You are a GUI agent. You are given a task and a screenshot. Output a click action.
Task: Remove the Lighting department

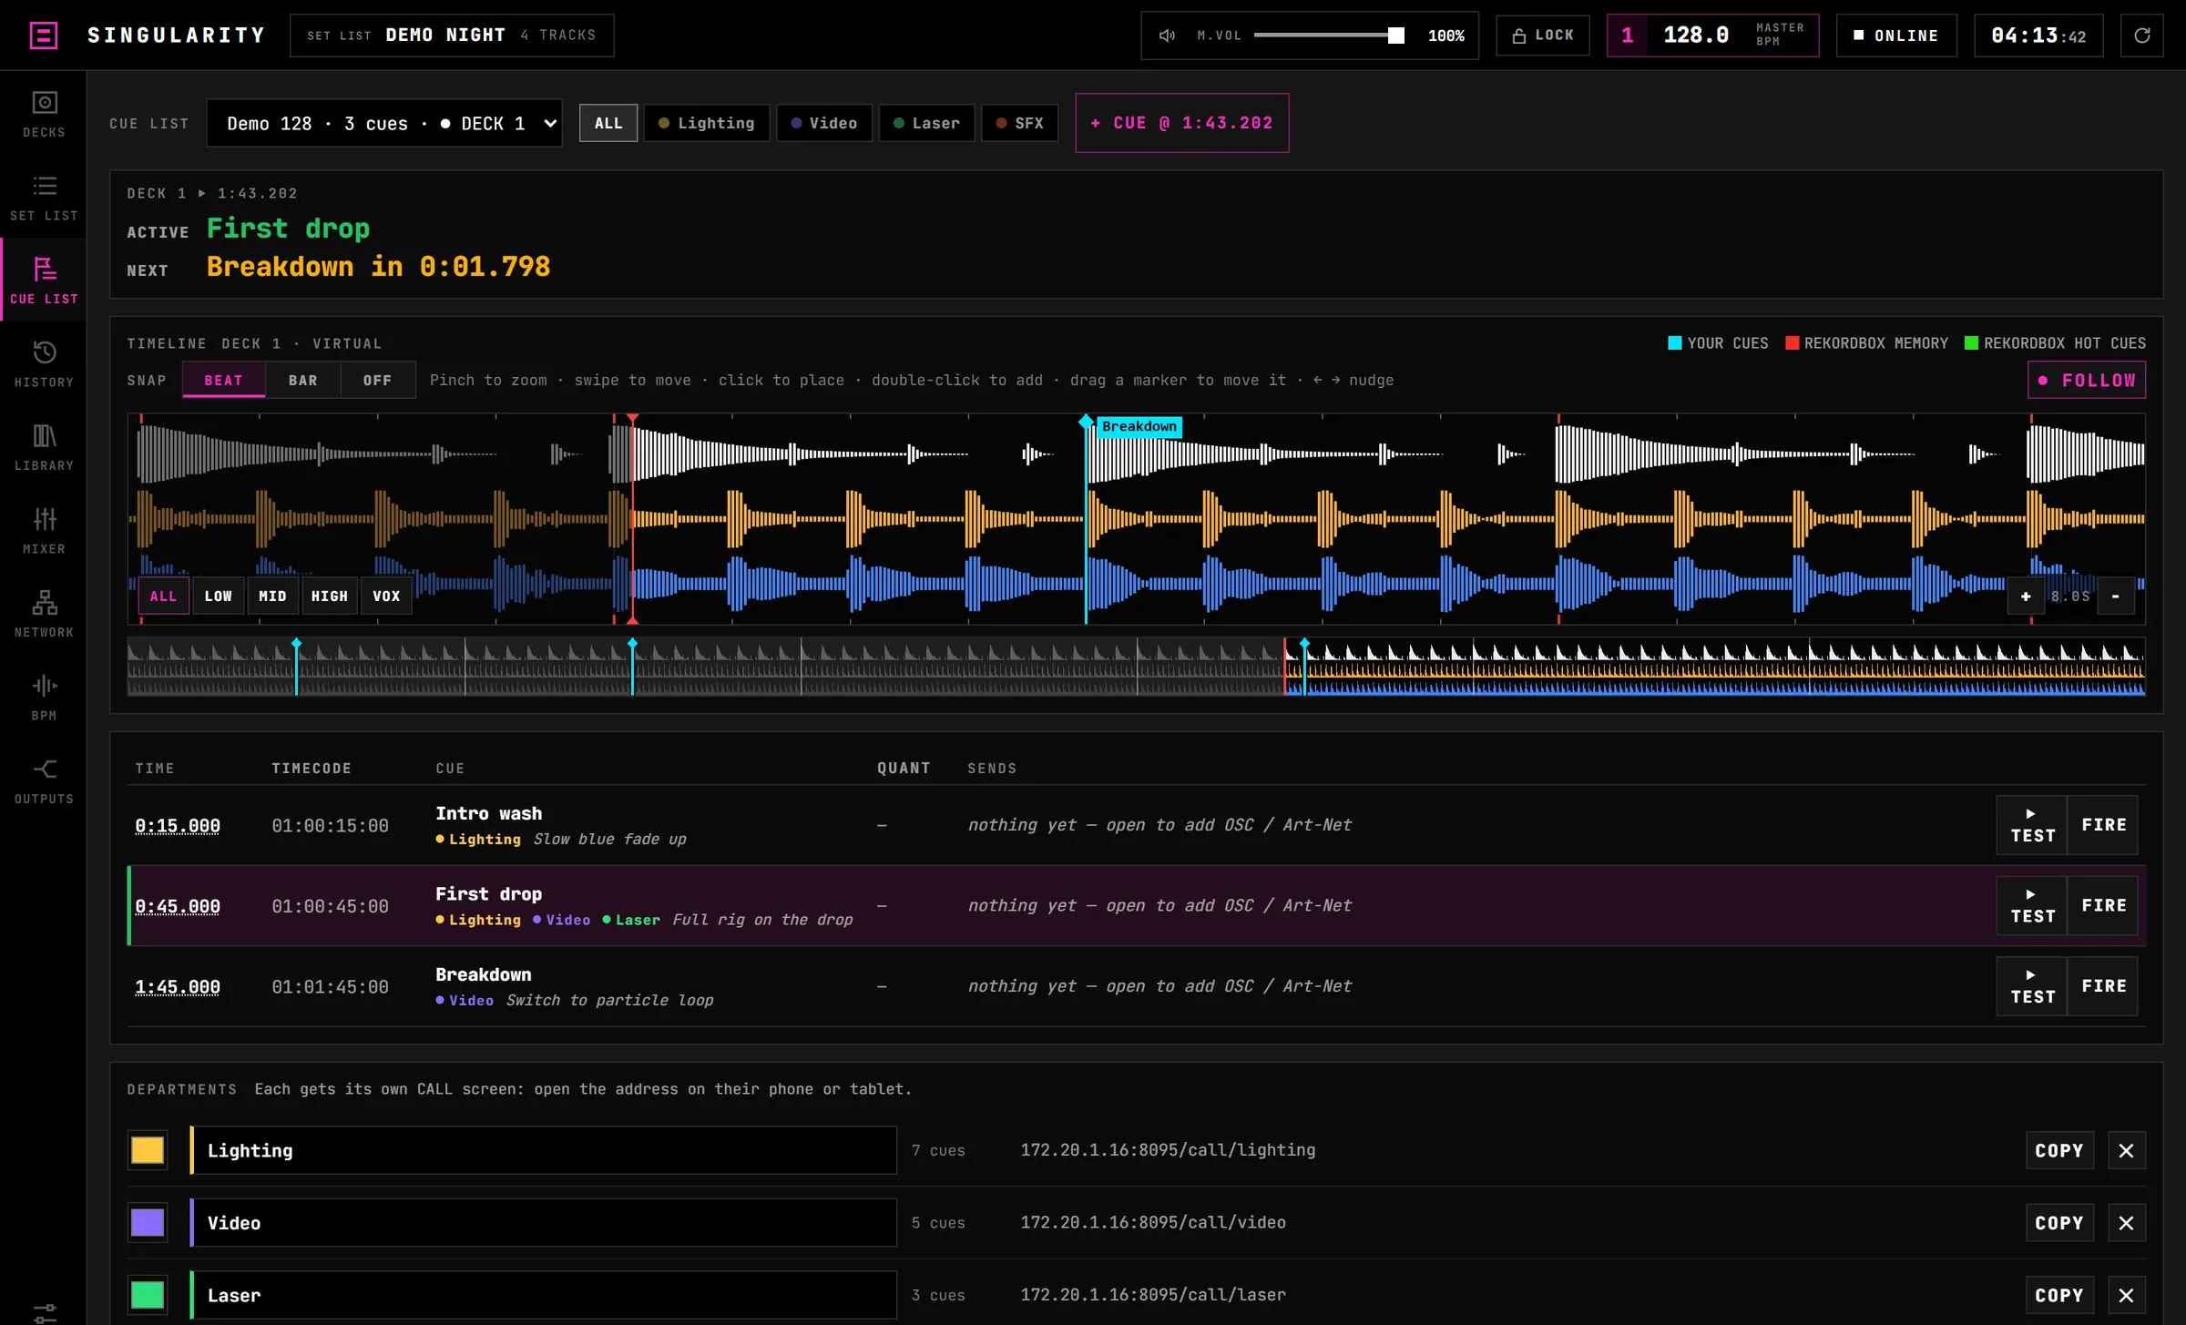pyautogui.click(x=2127, y=1150)
